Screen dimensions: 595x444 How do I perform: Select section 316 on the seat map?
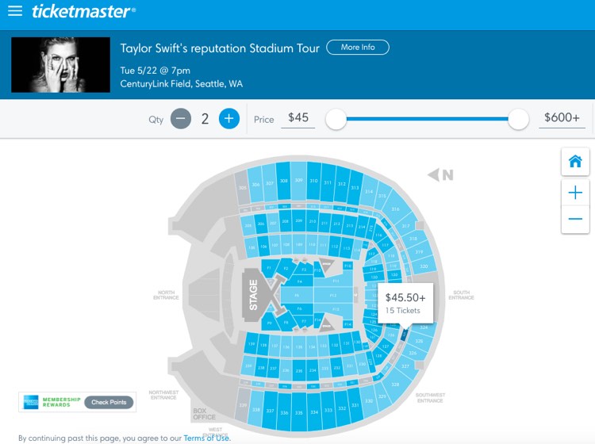[x=396, y=209]
